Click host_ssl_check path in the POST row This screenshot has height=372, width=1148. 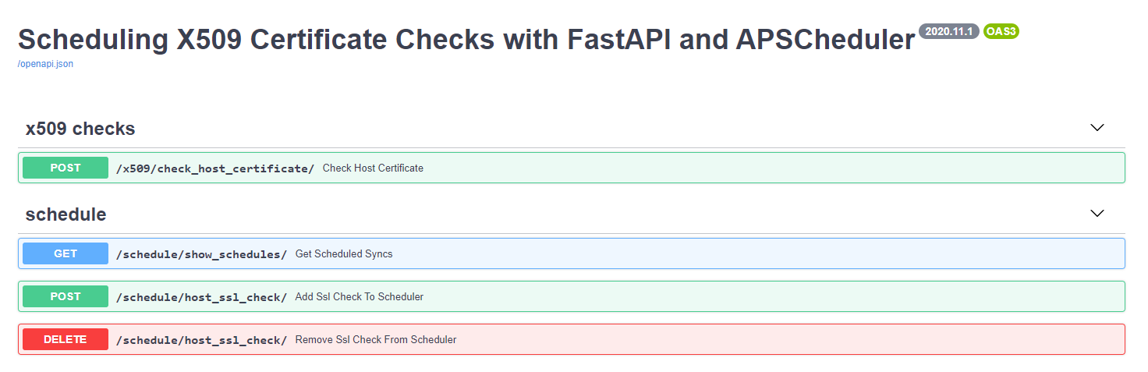pos(201,297)
